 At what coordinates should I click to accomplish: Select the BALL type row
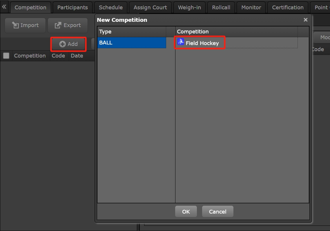pyautogui.click(x=132, y=43)
